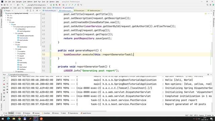Open Project panel options gear

click(37, 10)
